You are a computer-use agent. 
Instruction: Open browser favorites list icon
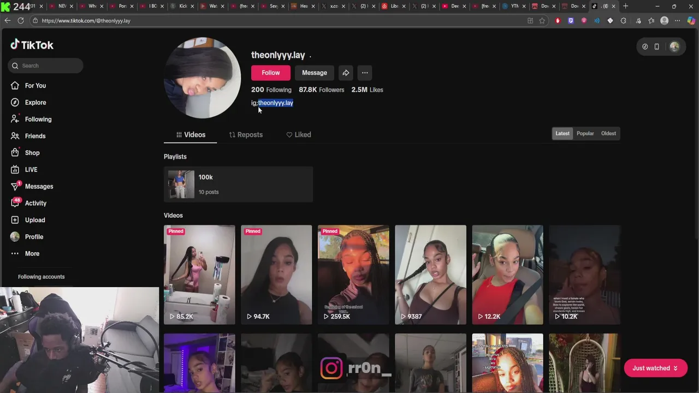651,21
